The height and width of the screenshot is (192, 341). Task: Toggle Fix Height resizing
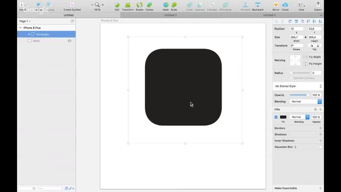pyautogui.click(x=305, y=64)
